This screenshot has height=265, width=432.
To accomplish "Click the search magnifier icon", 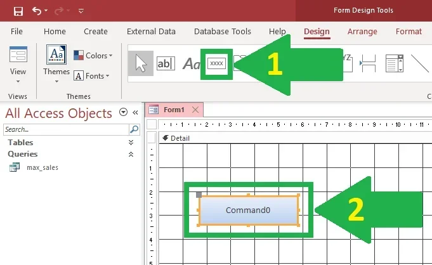I will [134, 129].
